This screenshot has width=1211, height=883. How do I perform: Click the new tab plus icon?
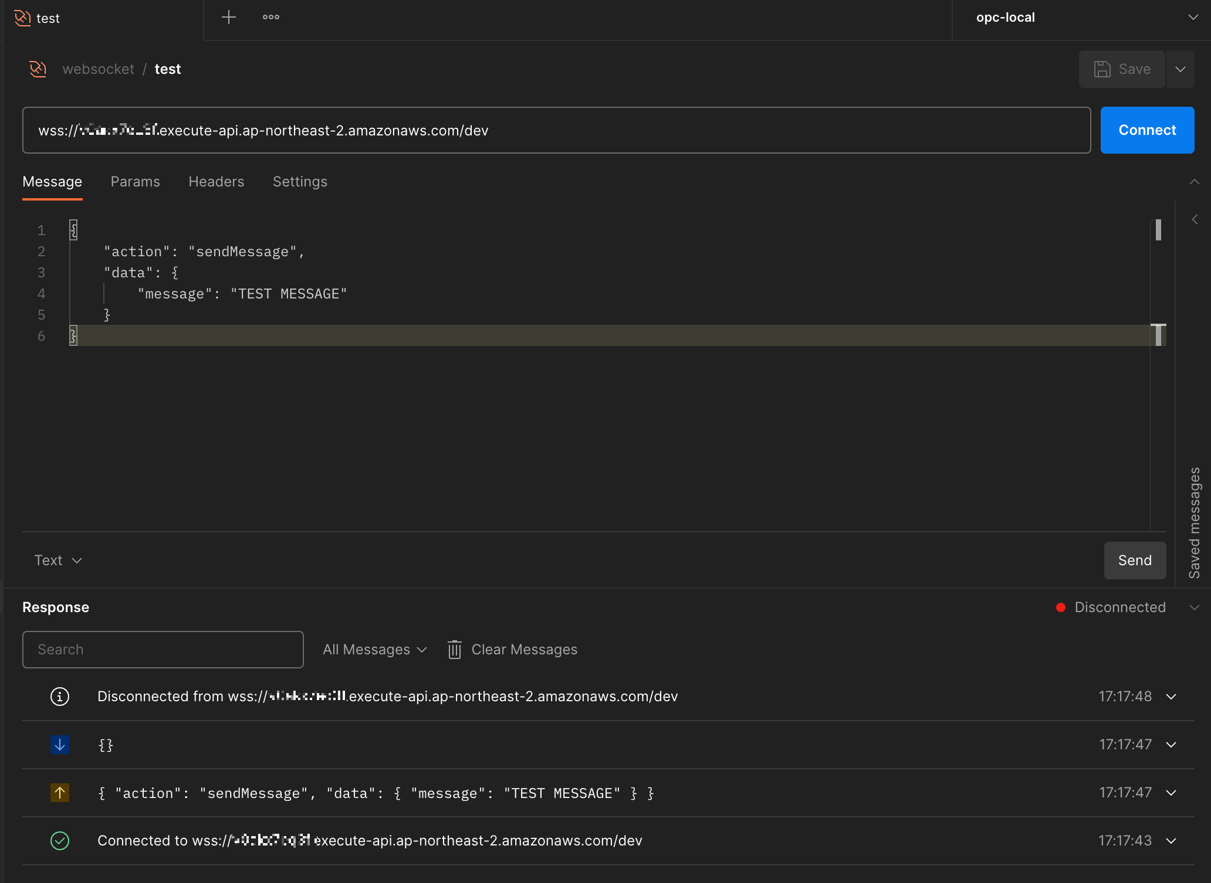[228, 18]
